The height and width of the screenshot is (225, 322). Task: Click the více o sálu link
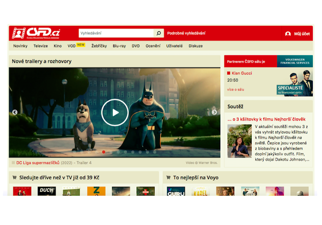(236, 89)
